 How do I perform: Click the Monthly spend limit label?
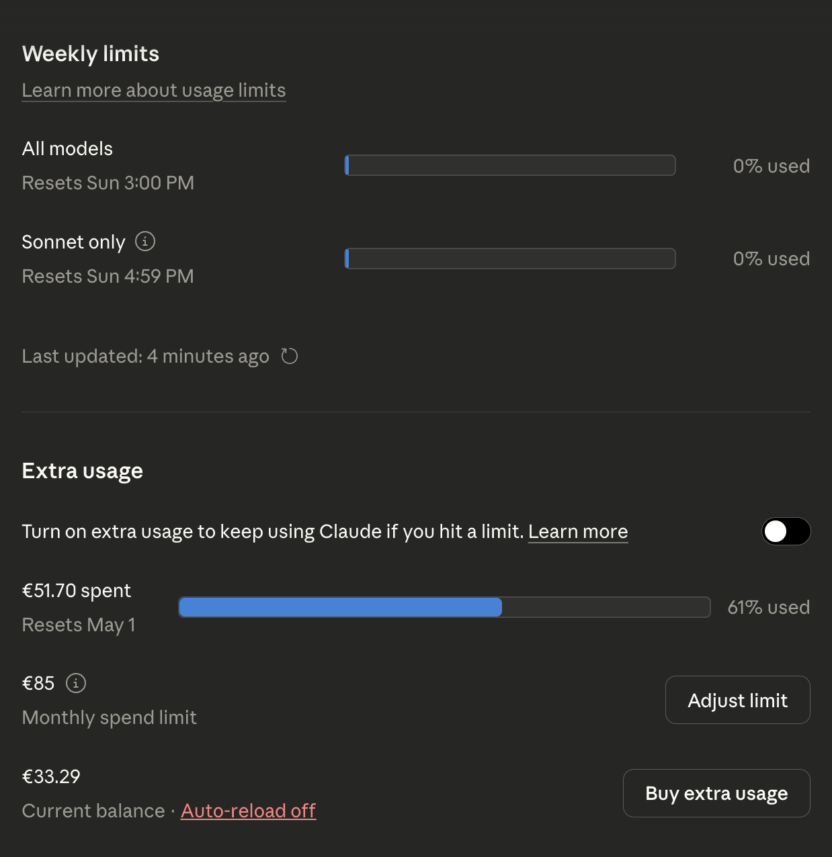click(110, 717)
